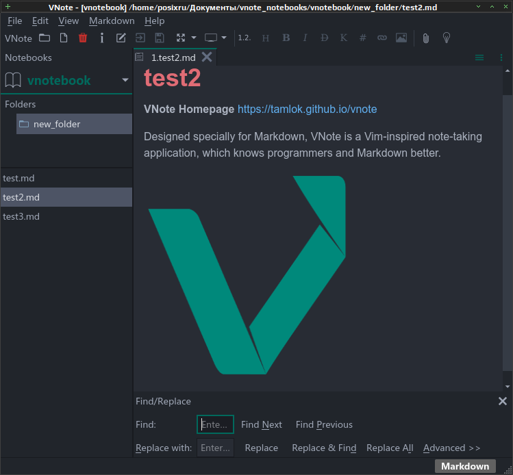Click the VNote label in the toolbar
Image resolution: width=513 pixels, height=475 pixels.
click(x=18, y=38)
